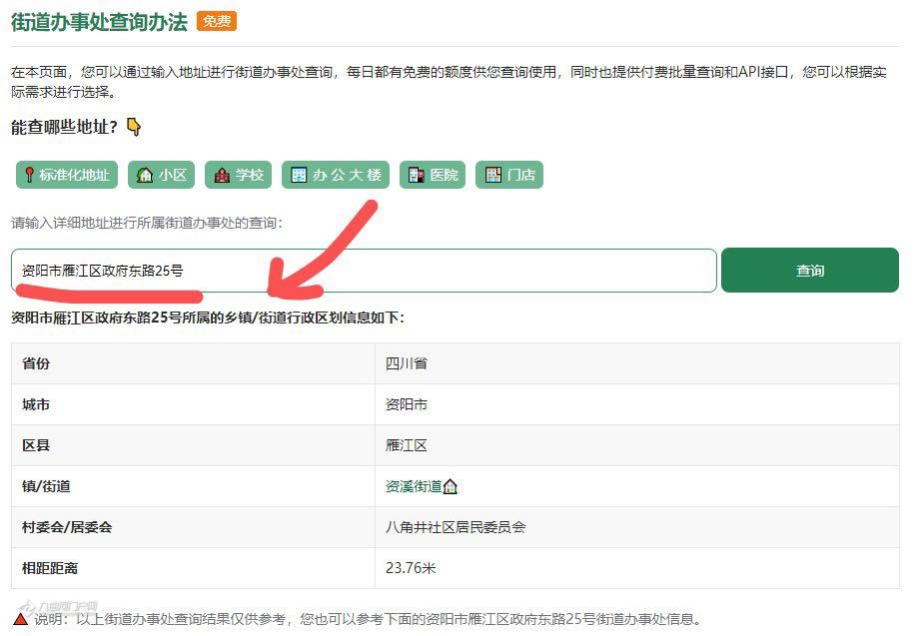Focus the address input field
The height and width of the screenshot is (636, 918).
tap(364, 270)
